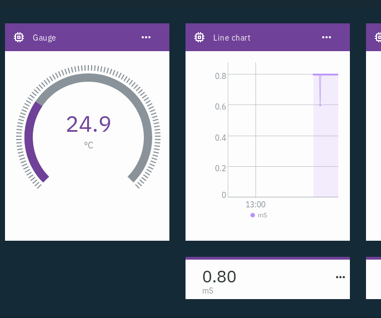This screenshot has width=381, height=318.
Task: Open the Gauge widget options menu
Action: [x=146, y=37]
